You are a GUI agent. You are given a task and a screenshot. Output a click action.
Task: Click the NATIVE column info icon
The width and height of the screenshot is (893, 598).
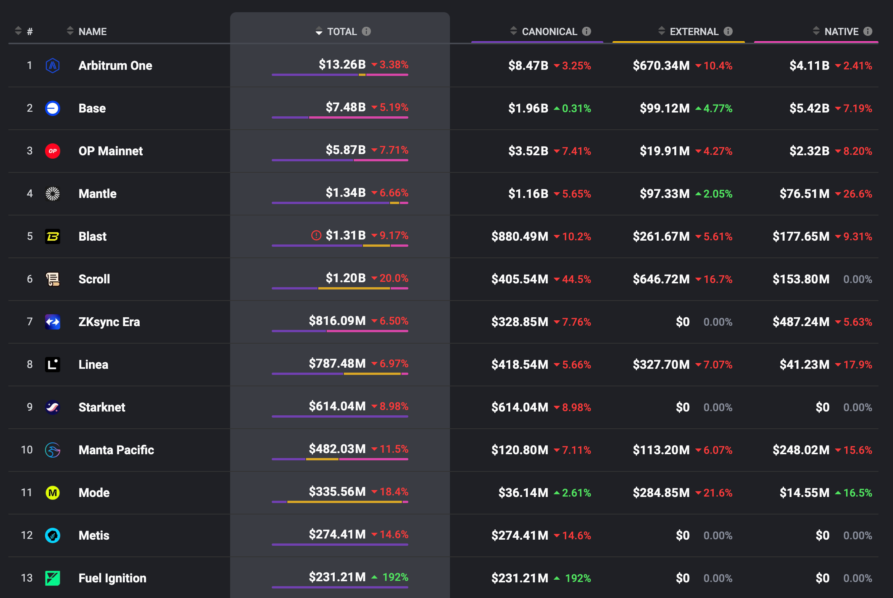pos(868,31)
